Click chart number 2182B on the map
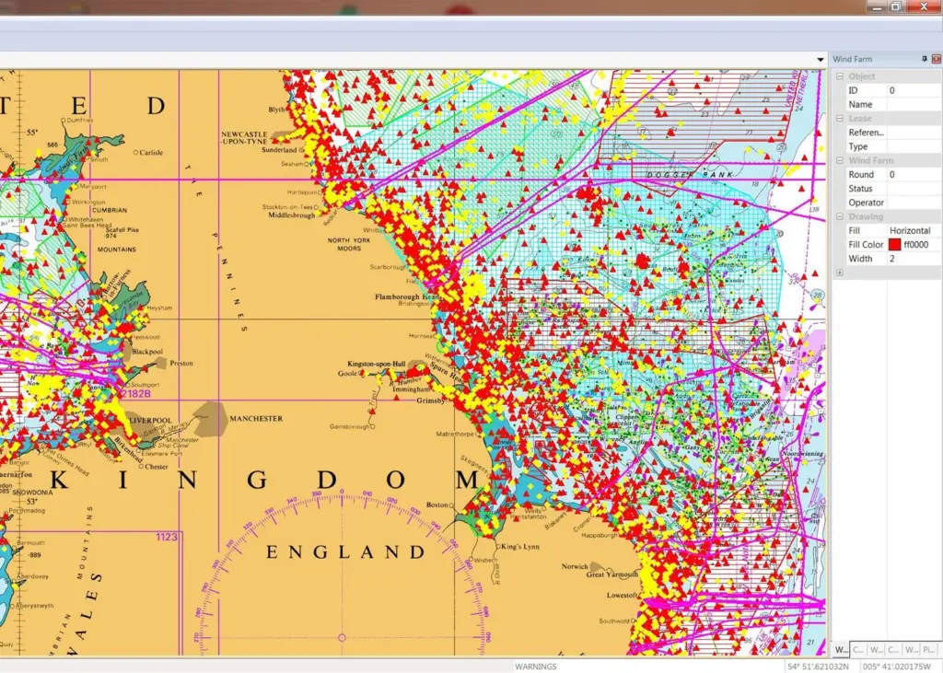The width and height of the screenshot is (943, 673). pyautogui.click(x=136, y=393)
